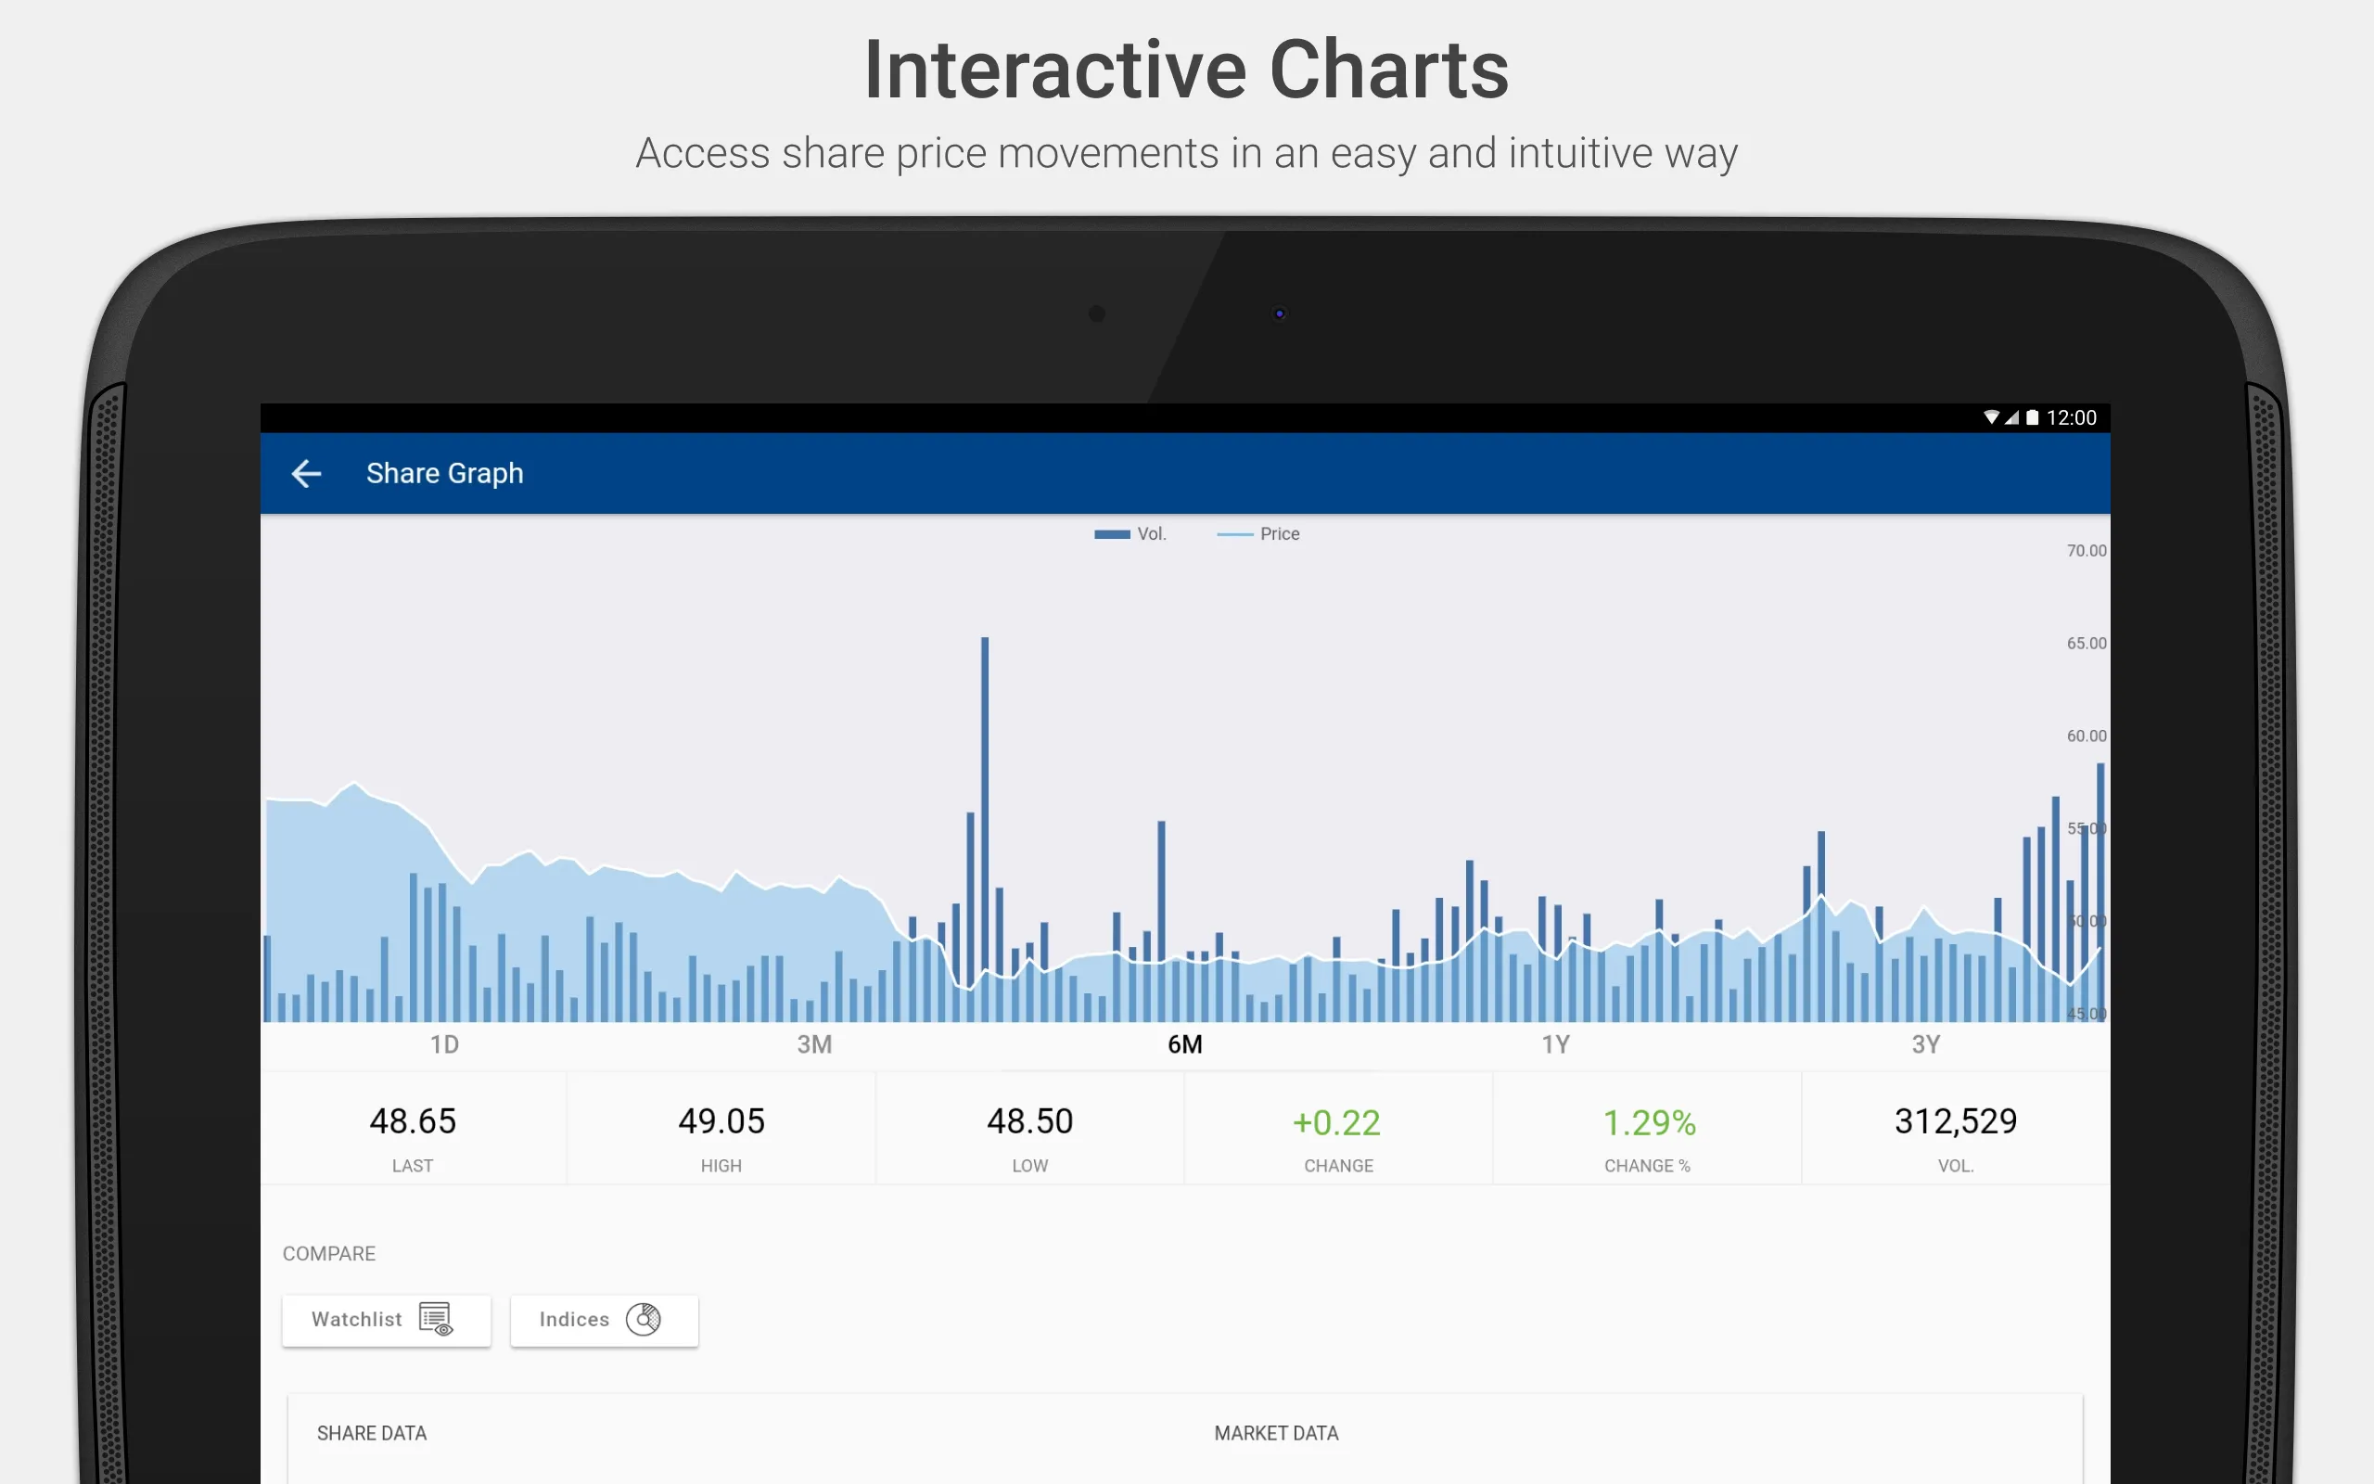The width and height of the screenshot is (2374, 1484).
Task: Tap the 70.00 y-axis label
Action: click(x=2086, y=551)
